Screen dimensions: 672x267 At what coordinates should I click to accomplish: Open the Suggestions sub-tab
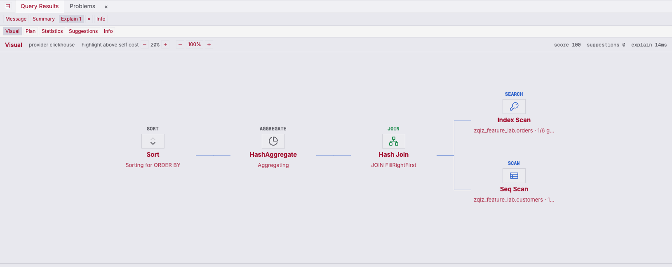(83, 31)
